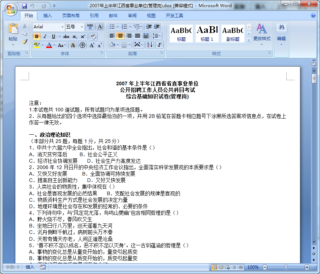Apply italic formatting
The image size is (320, 274).
[44, 37]
